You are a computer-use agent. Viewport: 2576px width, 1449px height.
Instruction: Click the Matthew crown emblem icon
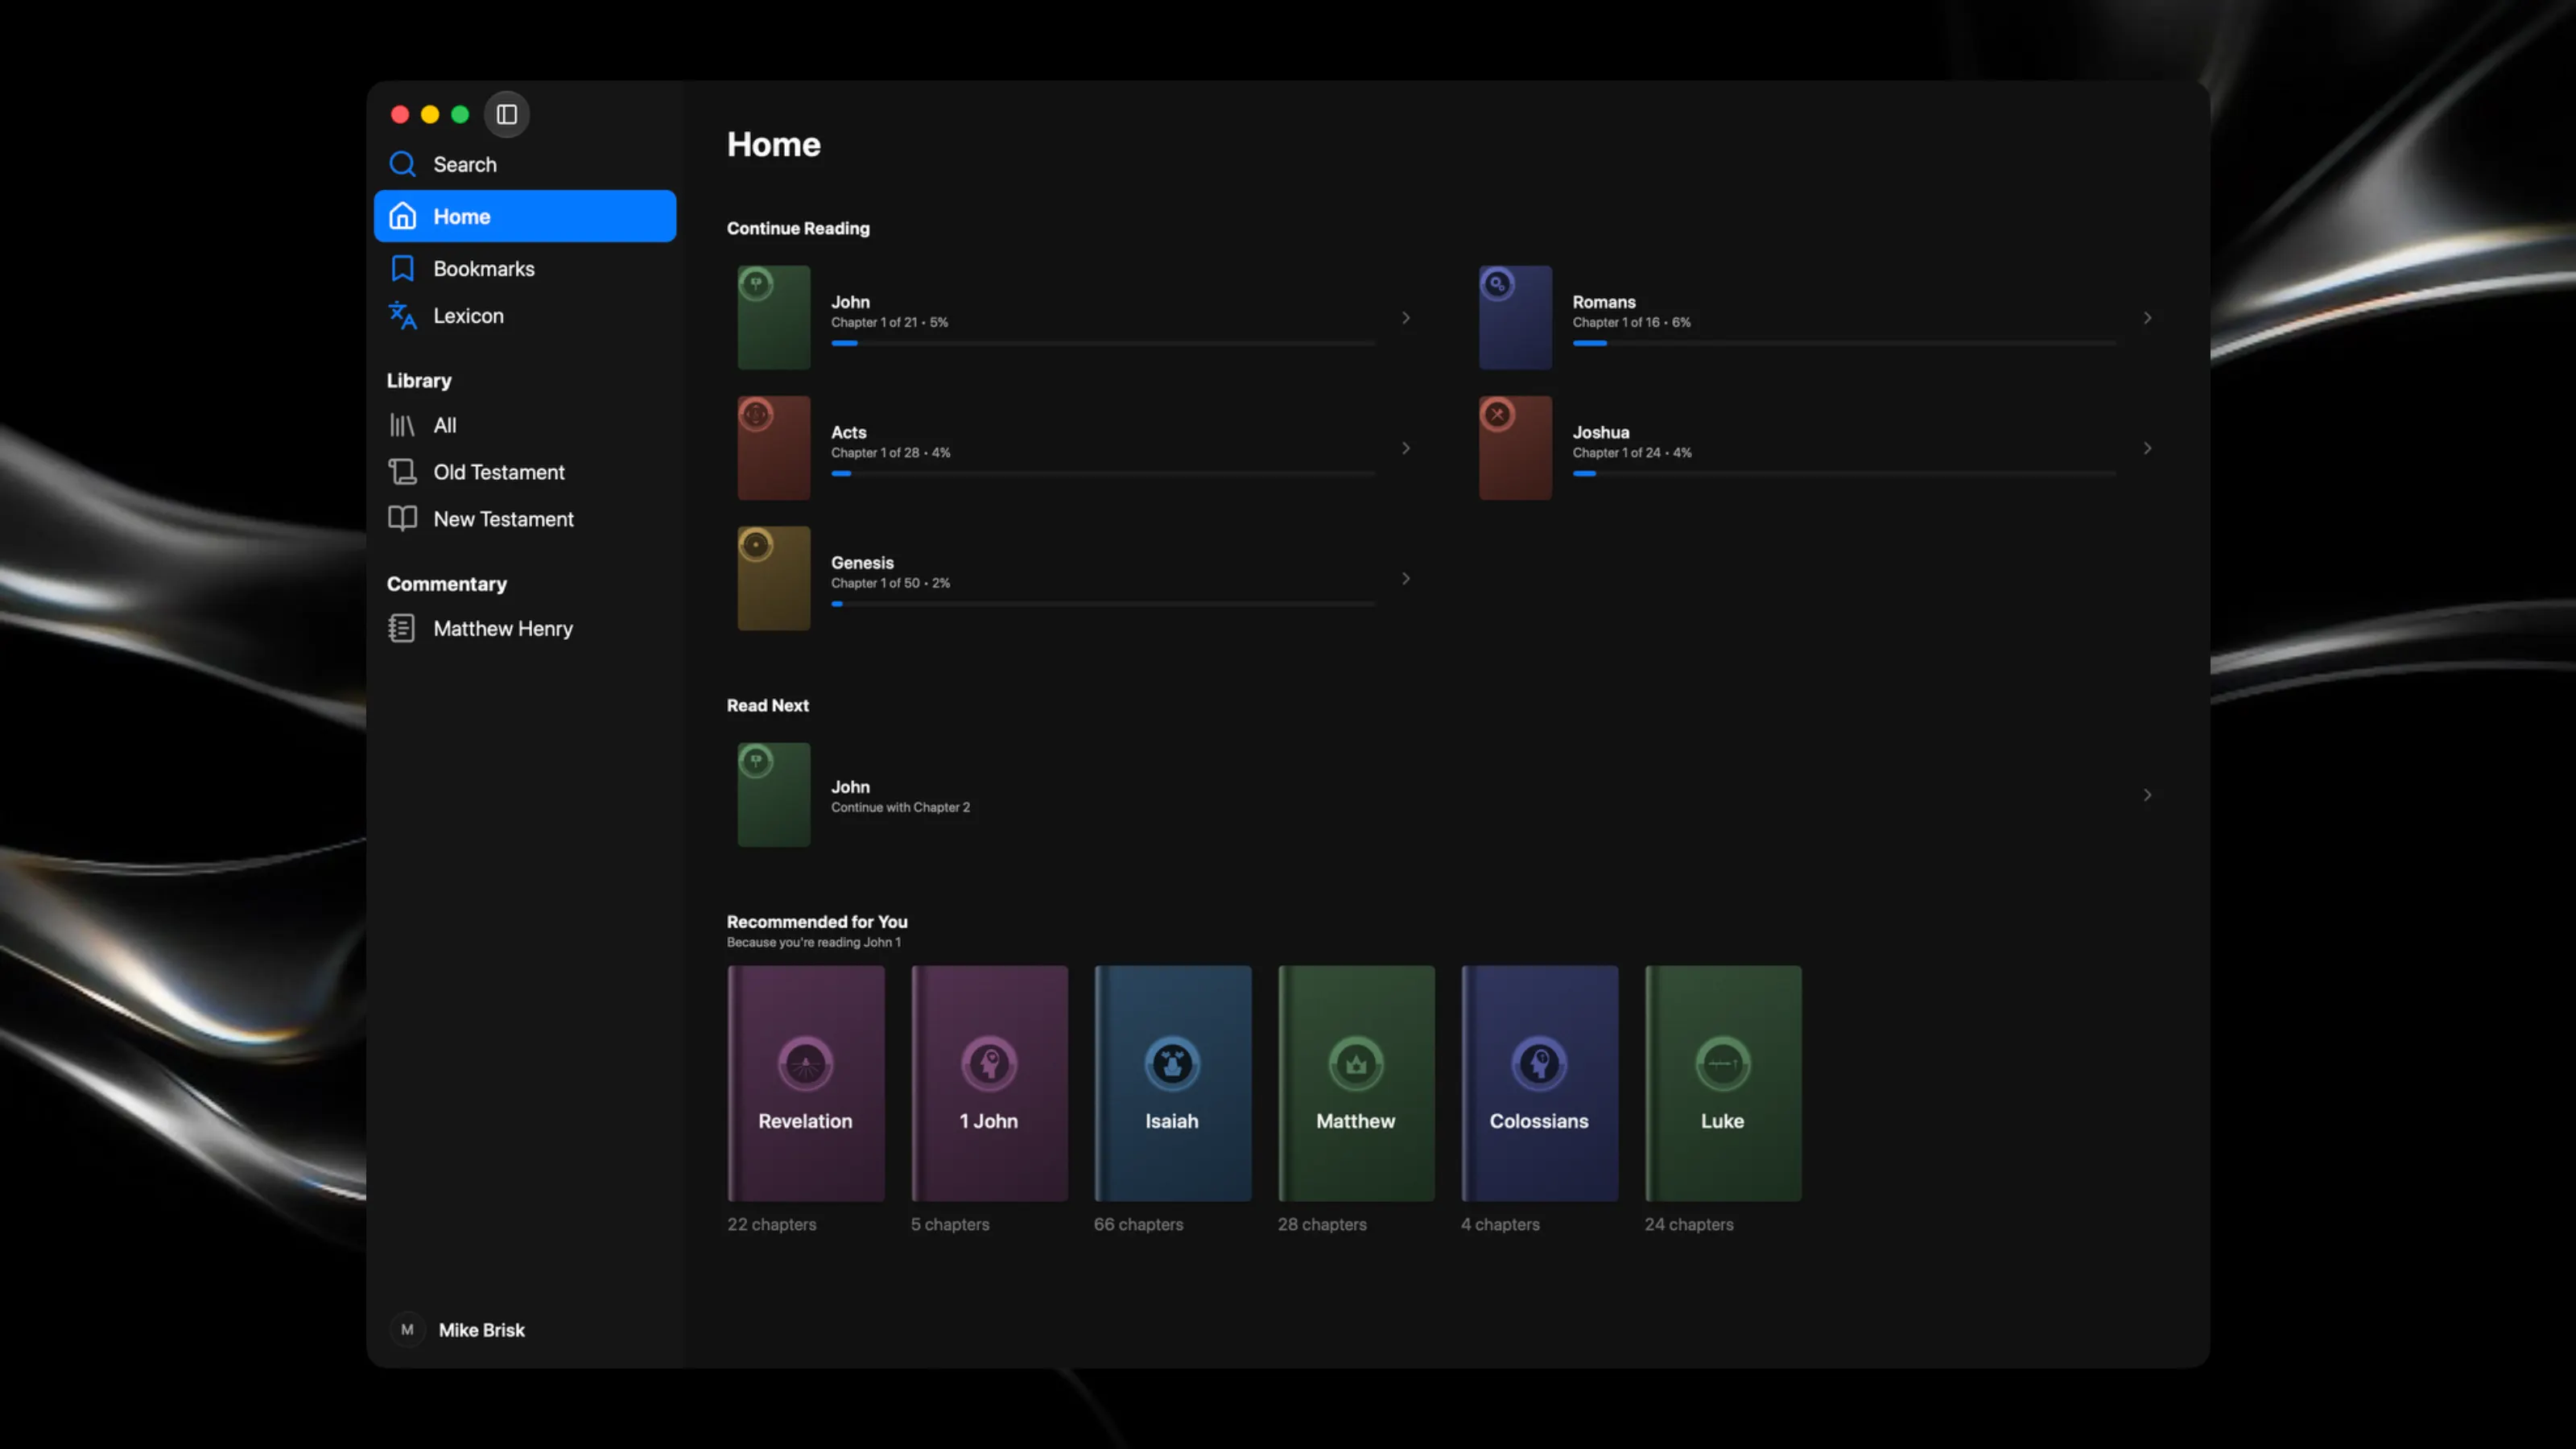pyautogui.click(x=1356, y=1063)
